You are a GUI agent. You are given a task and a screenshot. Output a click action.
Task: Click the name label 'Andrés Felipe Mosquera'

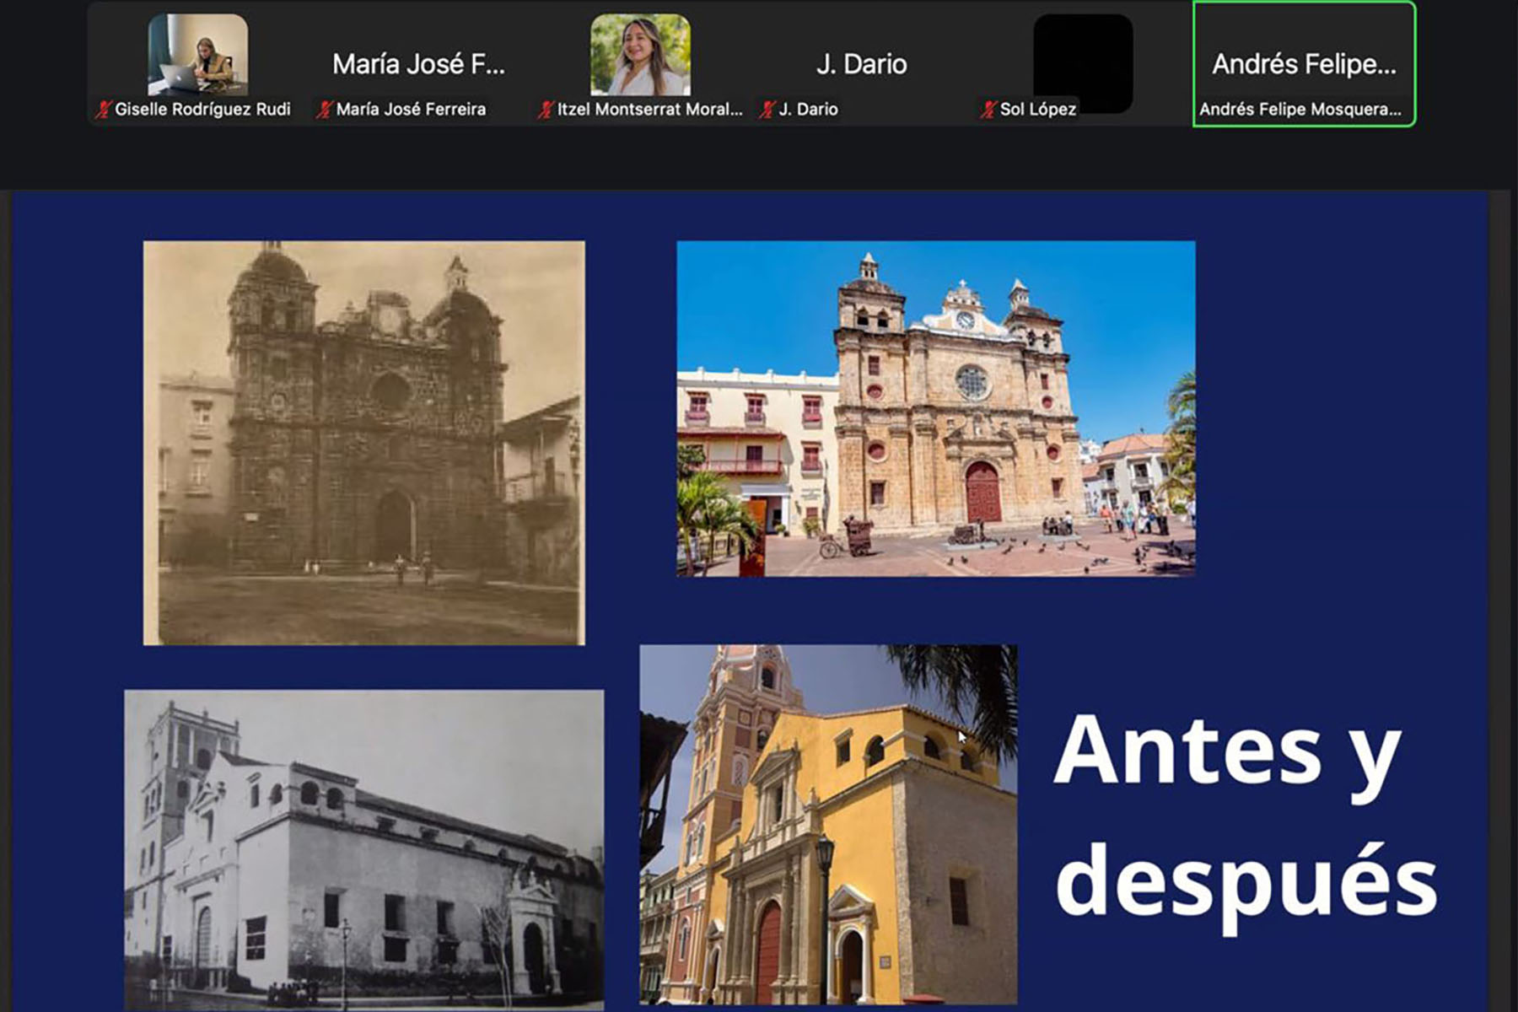1303,109
